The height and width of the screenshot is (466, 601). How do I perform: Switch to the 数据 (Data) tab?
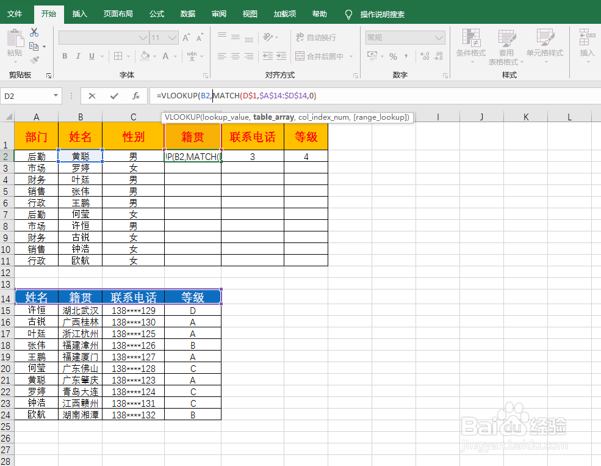[x=188, y=14]
